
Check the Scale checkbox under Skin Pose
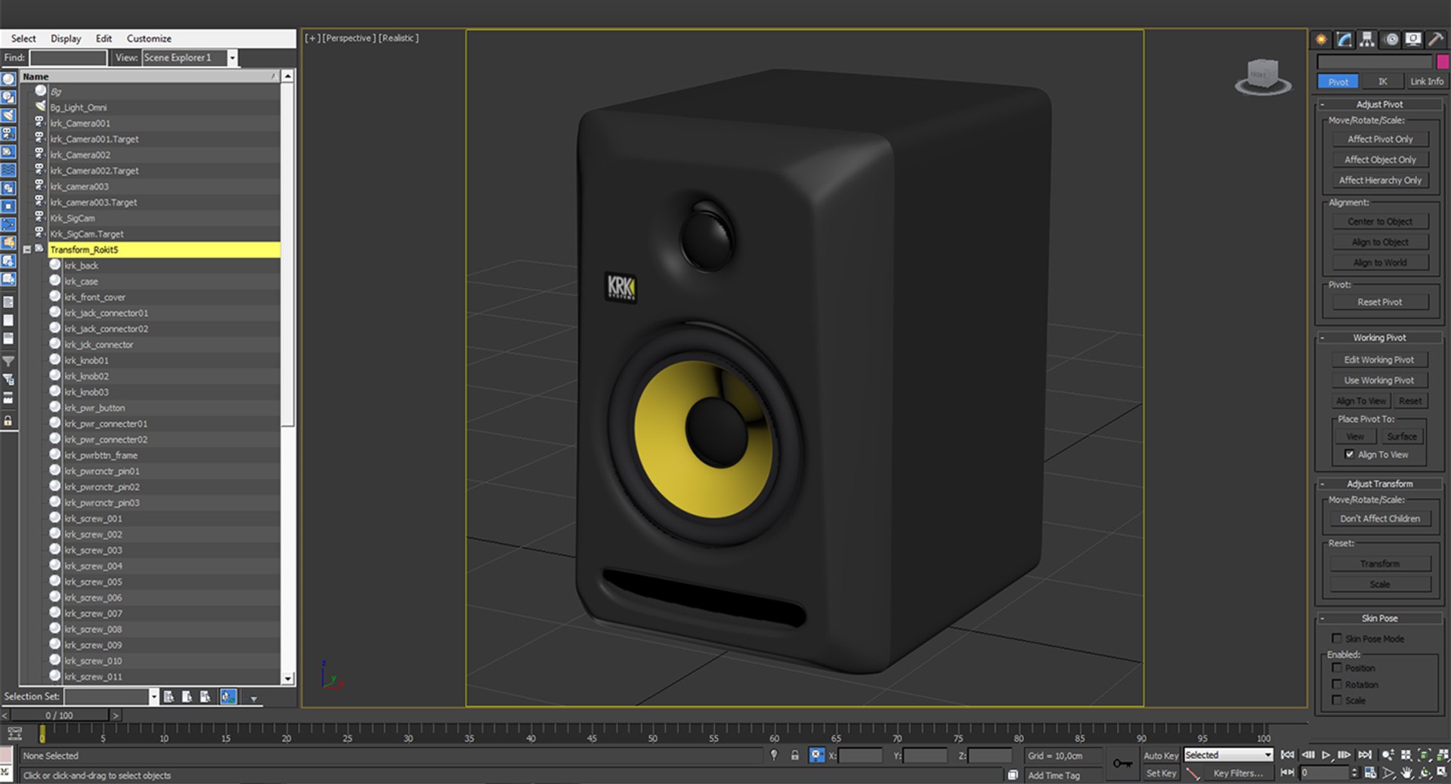coord(1336,700)
